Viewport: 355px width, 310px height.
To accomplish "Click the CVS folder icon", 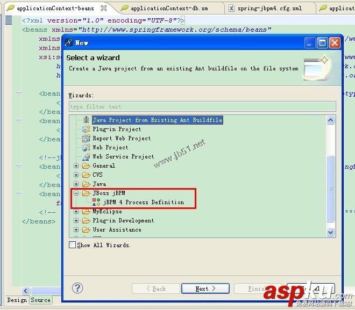I will [x=86, y=175].
